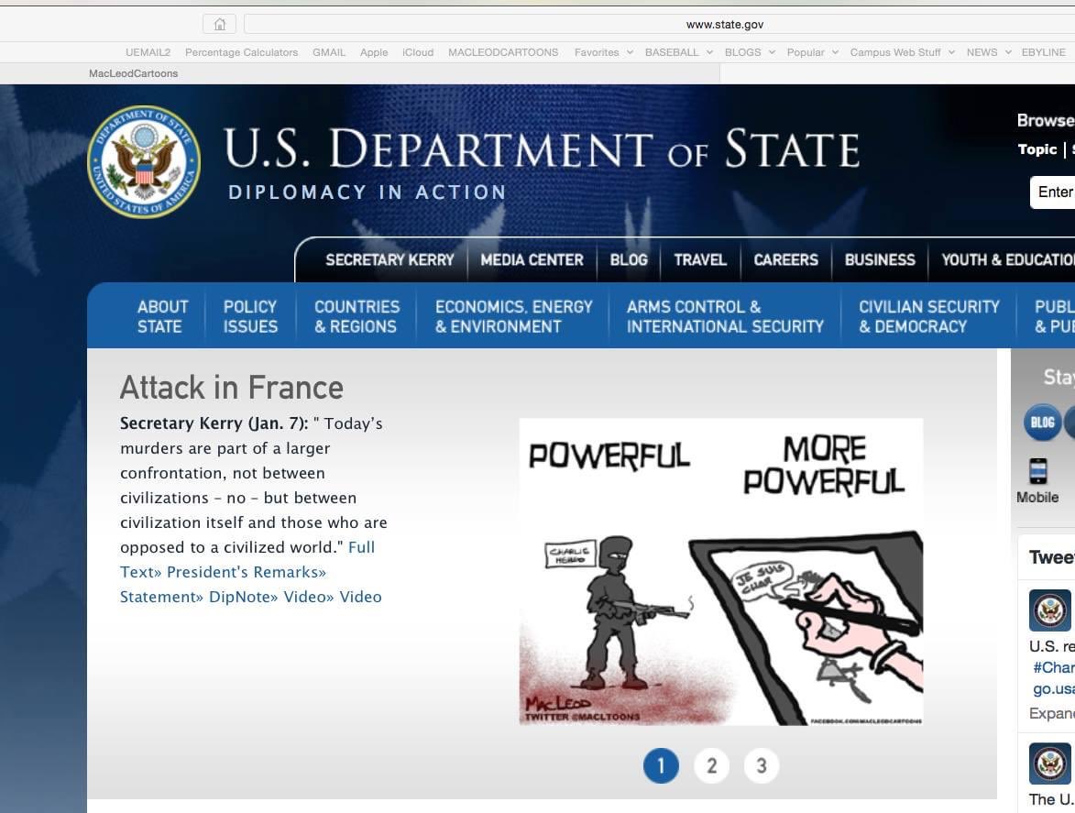Image resolution: width=1075 pixels, height=813 pixels.
Task: Click the Powerful cartoon image
Action: coord(721,572)
